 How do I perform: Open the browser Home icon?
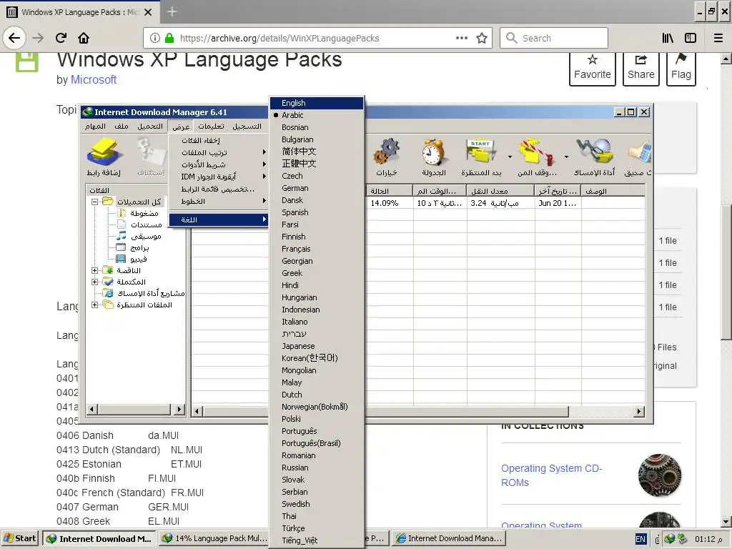(84, 38)
